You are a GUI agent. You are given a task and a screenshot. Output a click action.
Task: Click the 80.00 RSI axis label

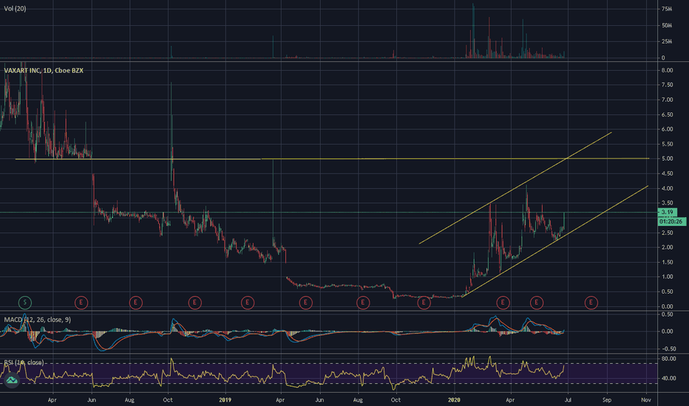click(668, 359)
